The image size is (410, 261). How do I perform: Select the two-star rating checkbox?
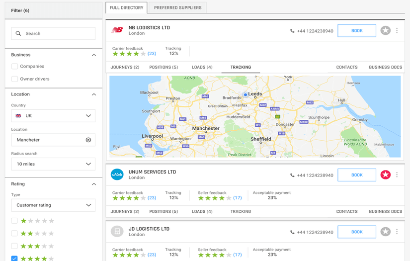coord(14,233)
